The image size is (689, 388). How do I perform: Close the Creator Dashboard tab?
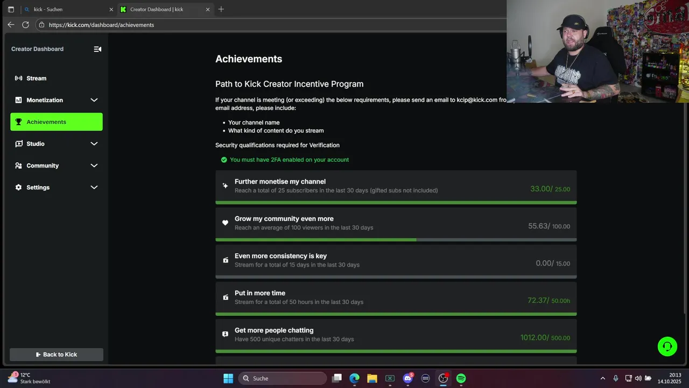[208, 9]
